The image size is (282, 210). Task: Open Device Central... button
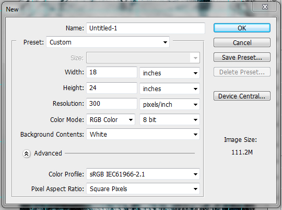tap(242, 96)
